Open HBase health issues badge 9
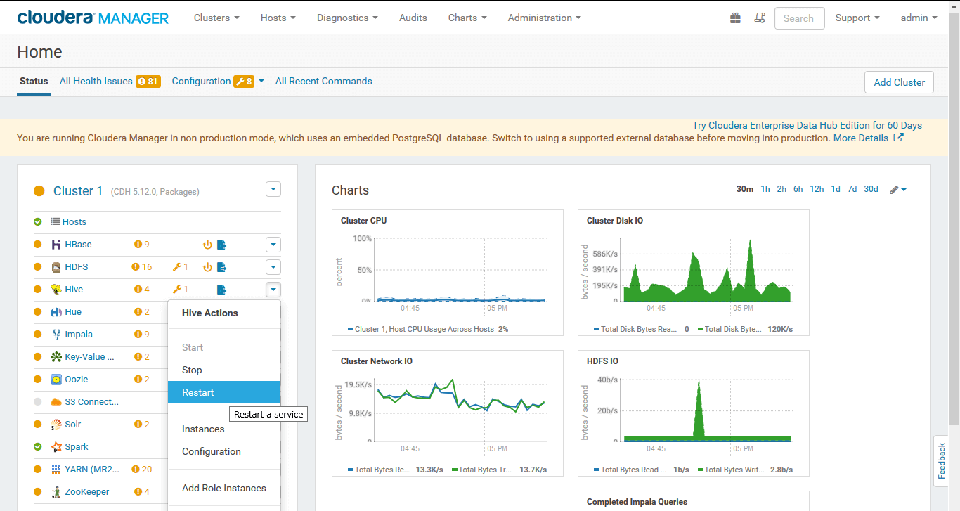The width and height of the screenshot is (960, 511). pyautogui.click(x=142, y=245)
